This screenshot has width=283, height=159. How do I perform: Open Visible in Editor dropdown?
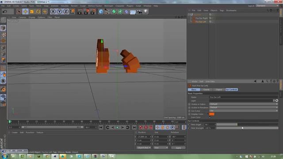click(x=244, y=104)
